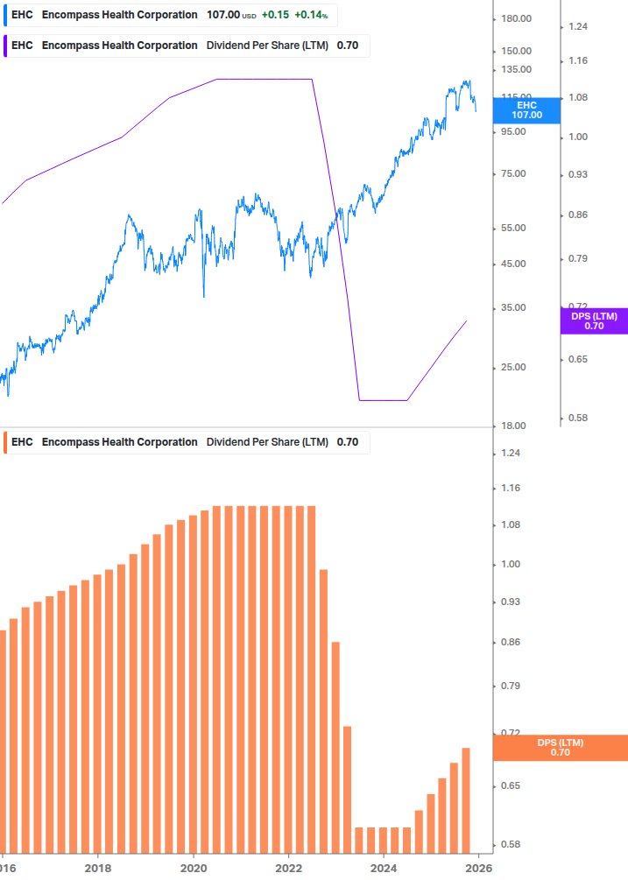628x880 pixels.
Task: Click the most recent orange dividend bar
Action: [466, 800]
